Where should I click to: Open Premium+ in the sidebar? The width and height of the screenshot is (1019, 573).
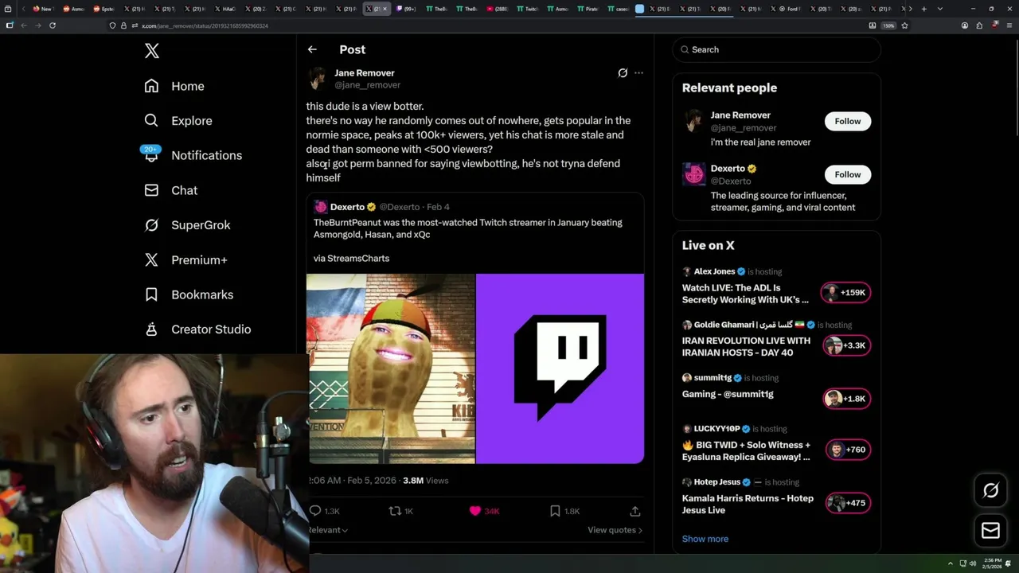click(185, 260)
